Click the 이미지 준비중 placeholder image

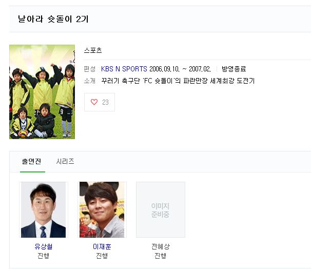point(161,209)
